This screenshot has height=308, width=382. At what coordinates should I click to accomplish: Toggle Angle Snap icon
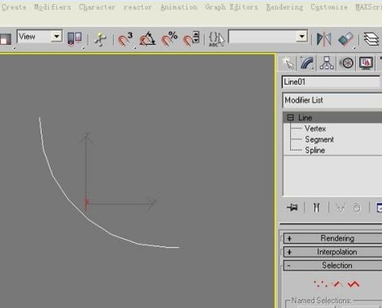pyautogui.click(x=147, y=39)
